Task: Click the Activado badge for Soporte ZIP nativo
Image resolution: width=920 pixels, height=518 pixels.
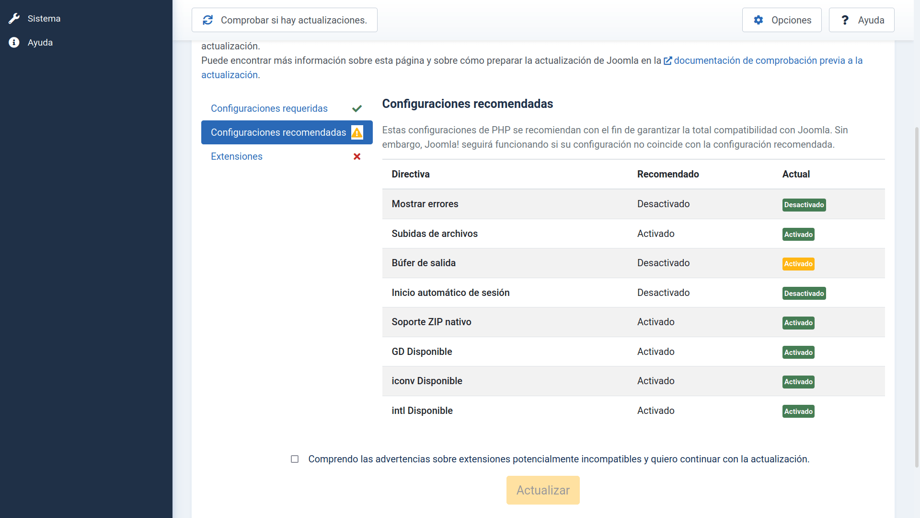Action: point(798,323)
